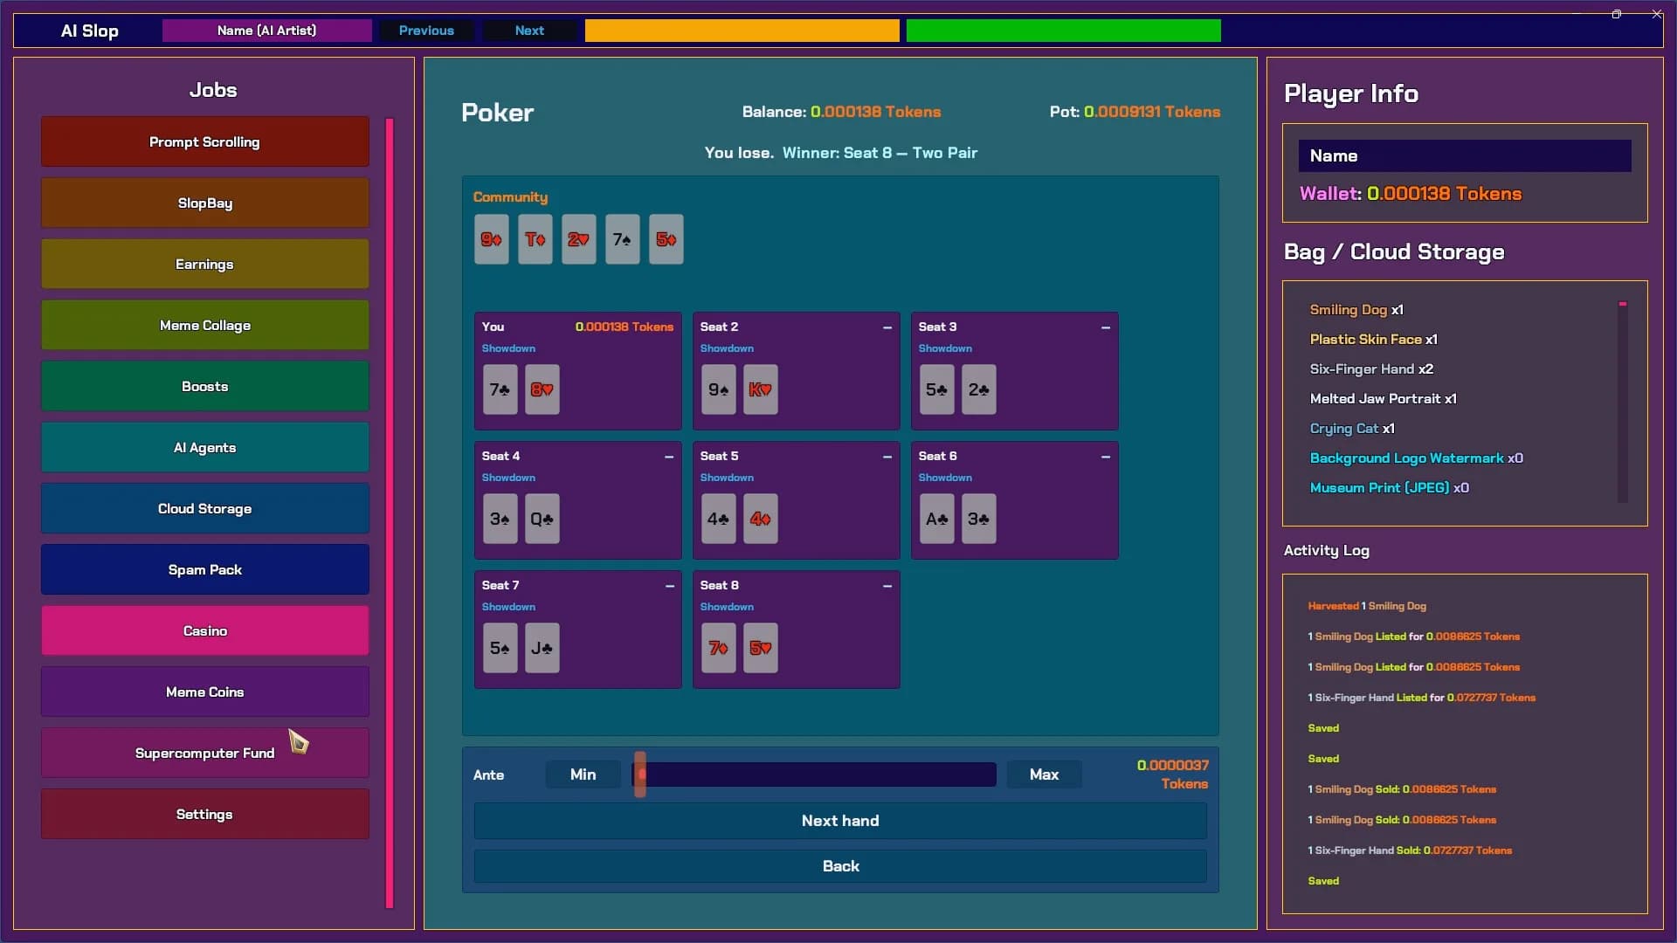
Task: Select Melted Jaw Portrait x1 in Bag
Action: coord(1383,399)
